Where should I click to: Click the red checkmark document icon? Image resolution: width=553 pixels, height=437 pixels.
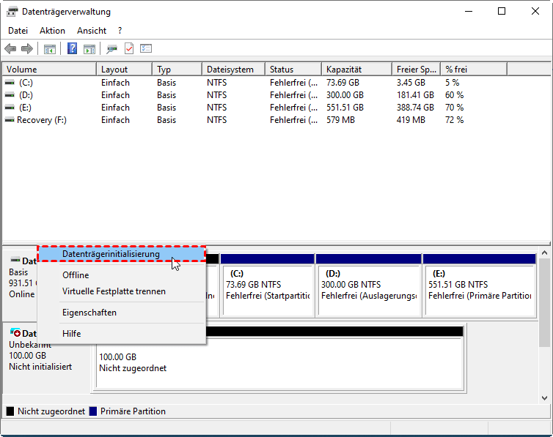point(129,48)
